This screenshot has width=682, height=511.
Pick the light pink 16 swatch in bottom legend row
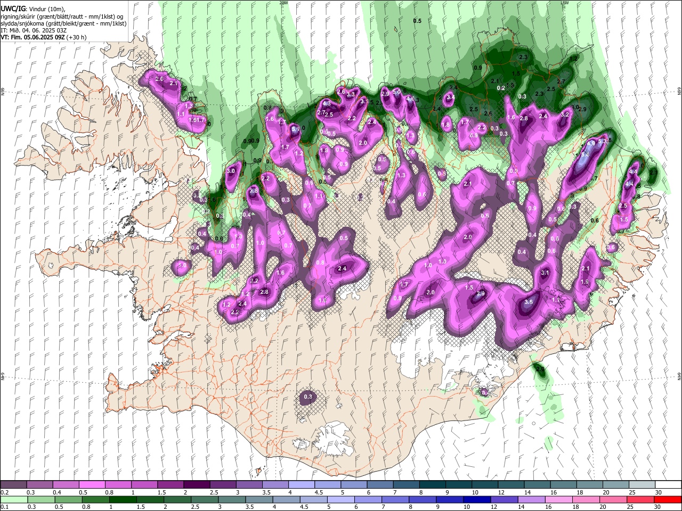(x=558, y=499)
